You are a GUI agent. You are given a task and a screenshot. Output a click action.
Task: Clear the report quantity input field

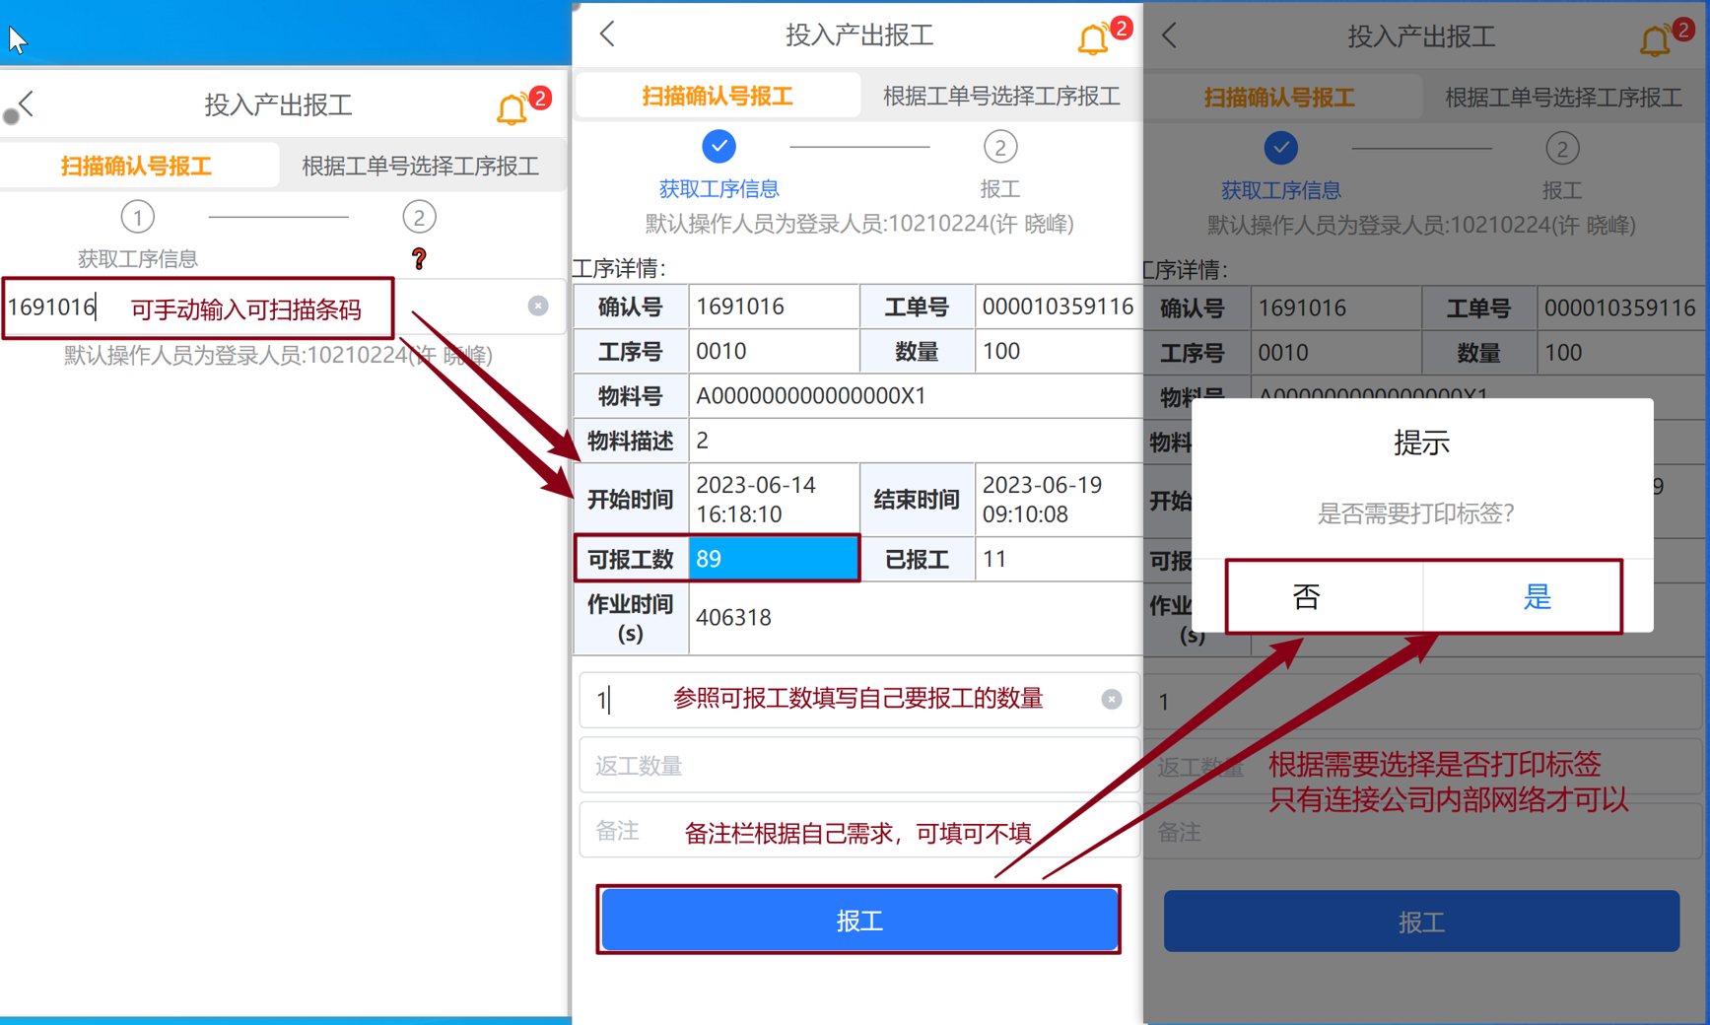point(1112,699)
